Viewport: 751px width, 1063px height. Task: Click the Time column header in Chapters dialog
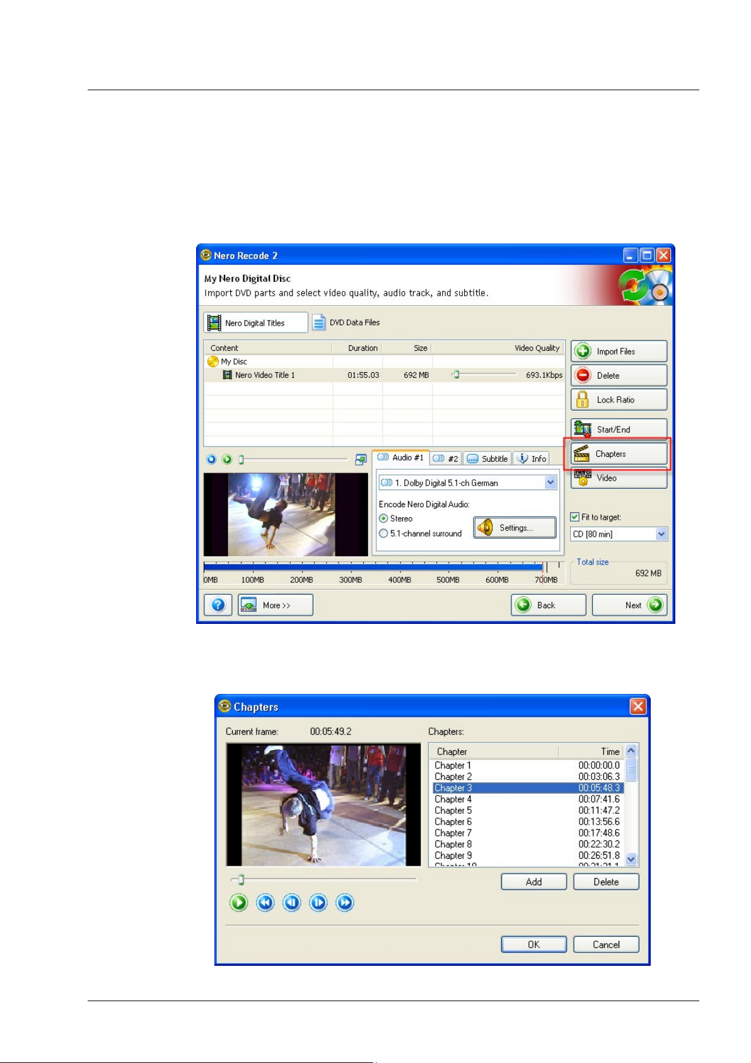click(x=591, y=751)
